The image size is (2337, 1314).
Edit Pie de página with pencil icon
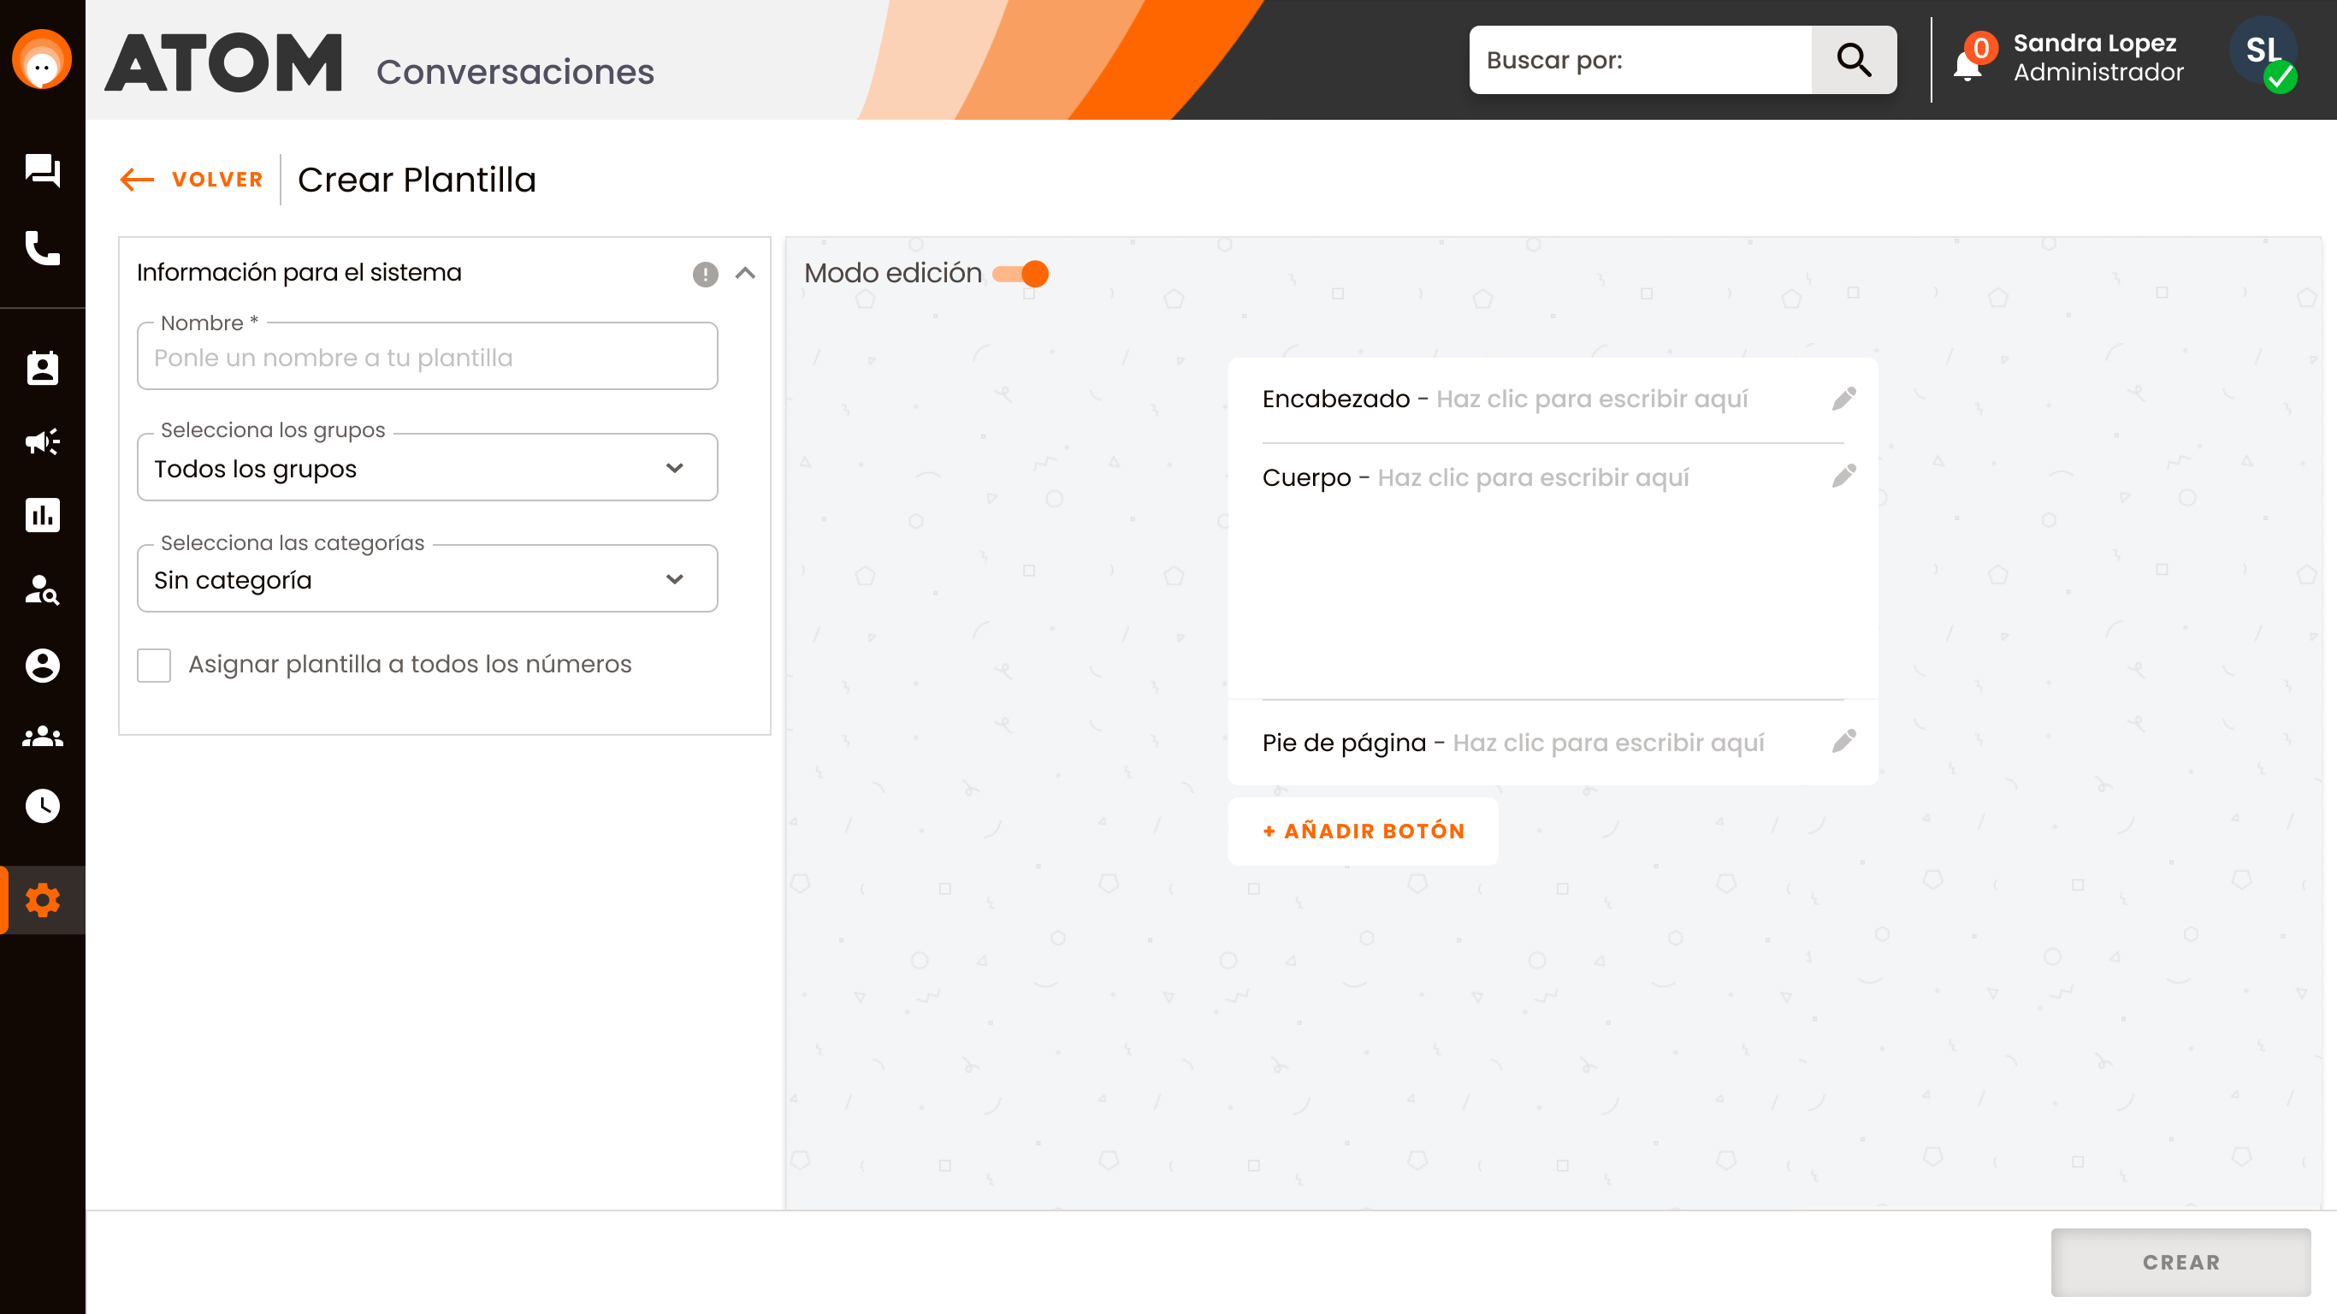(1843, 742)
